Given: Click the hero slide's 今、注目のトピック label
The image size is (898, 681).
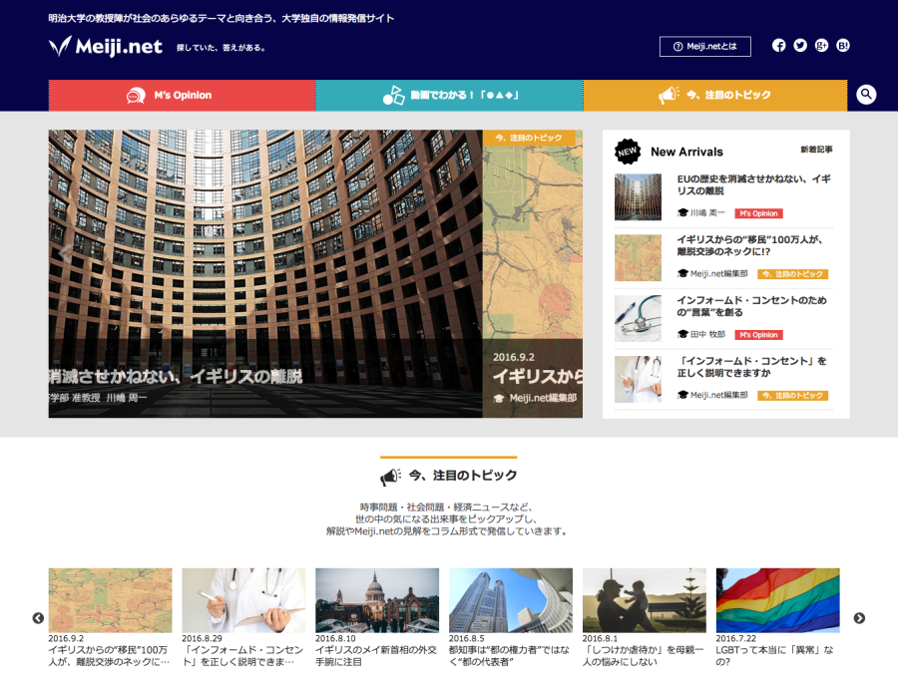Looking at the screenshot, I should pos(528,138).
